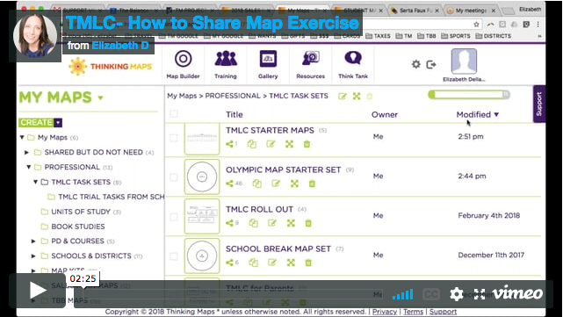Open the TAXES bookmarks folder
This screenshot has height=317, width=563.
tap(378, 36)
